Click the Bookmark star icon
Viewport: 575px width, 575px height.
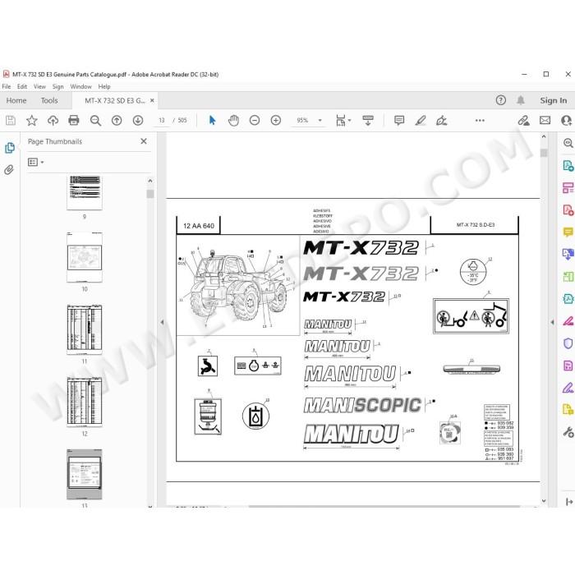click(31, 120)
